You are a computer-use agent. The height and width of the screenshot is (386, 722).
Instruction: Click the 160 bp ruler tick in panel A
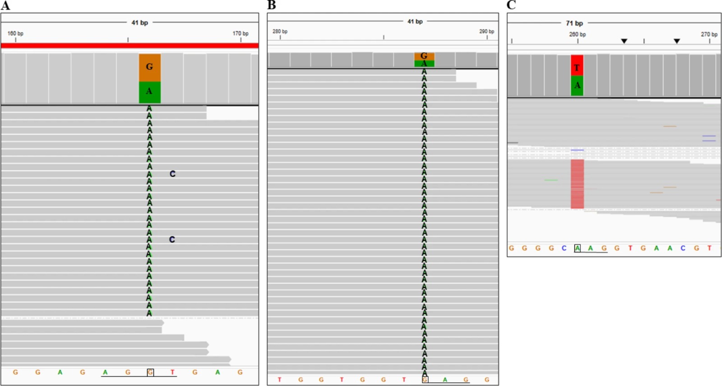click(x=15, y=39)
